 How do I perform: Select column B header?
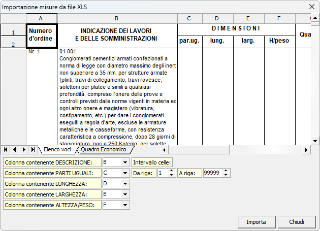[117, 19]
